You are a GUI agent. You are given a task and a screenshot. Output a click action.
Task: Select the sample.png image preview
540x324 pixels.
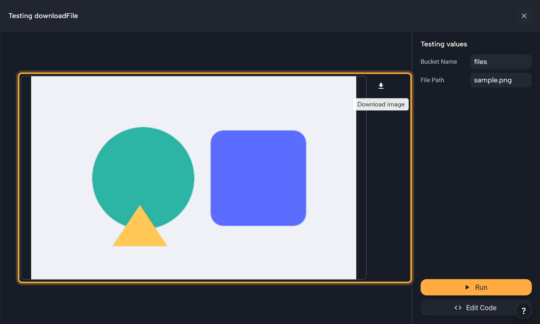coord(193,178)
